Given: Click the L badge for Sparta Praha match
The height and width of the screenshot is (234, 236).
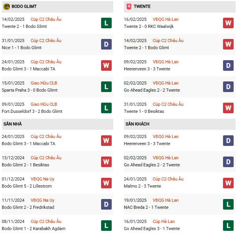Looking at the screenshot, I should coord(106,87).
